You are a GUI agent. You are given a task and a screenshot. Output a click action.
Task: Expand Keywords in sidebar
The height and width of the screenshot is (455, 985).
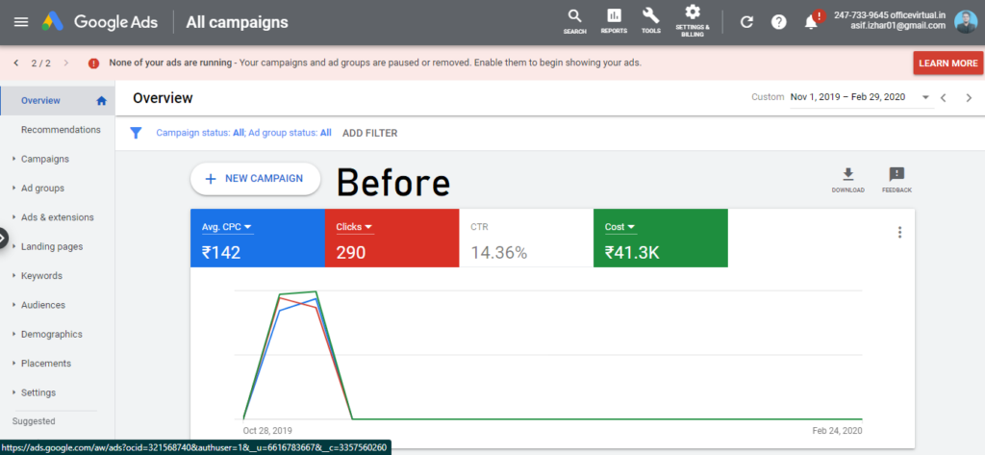13,275
